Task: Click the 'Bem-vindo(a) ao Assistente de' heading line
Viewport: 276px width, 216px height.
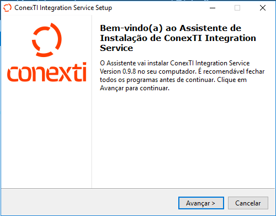Action: [171, 28]
